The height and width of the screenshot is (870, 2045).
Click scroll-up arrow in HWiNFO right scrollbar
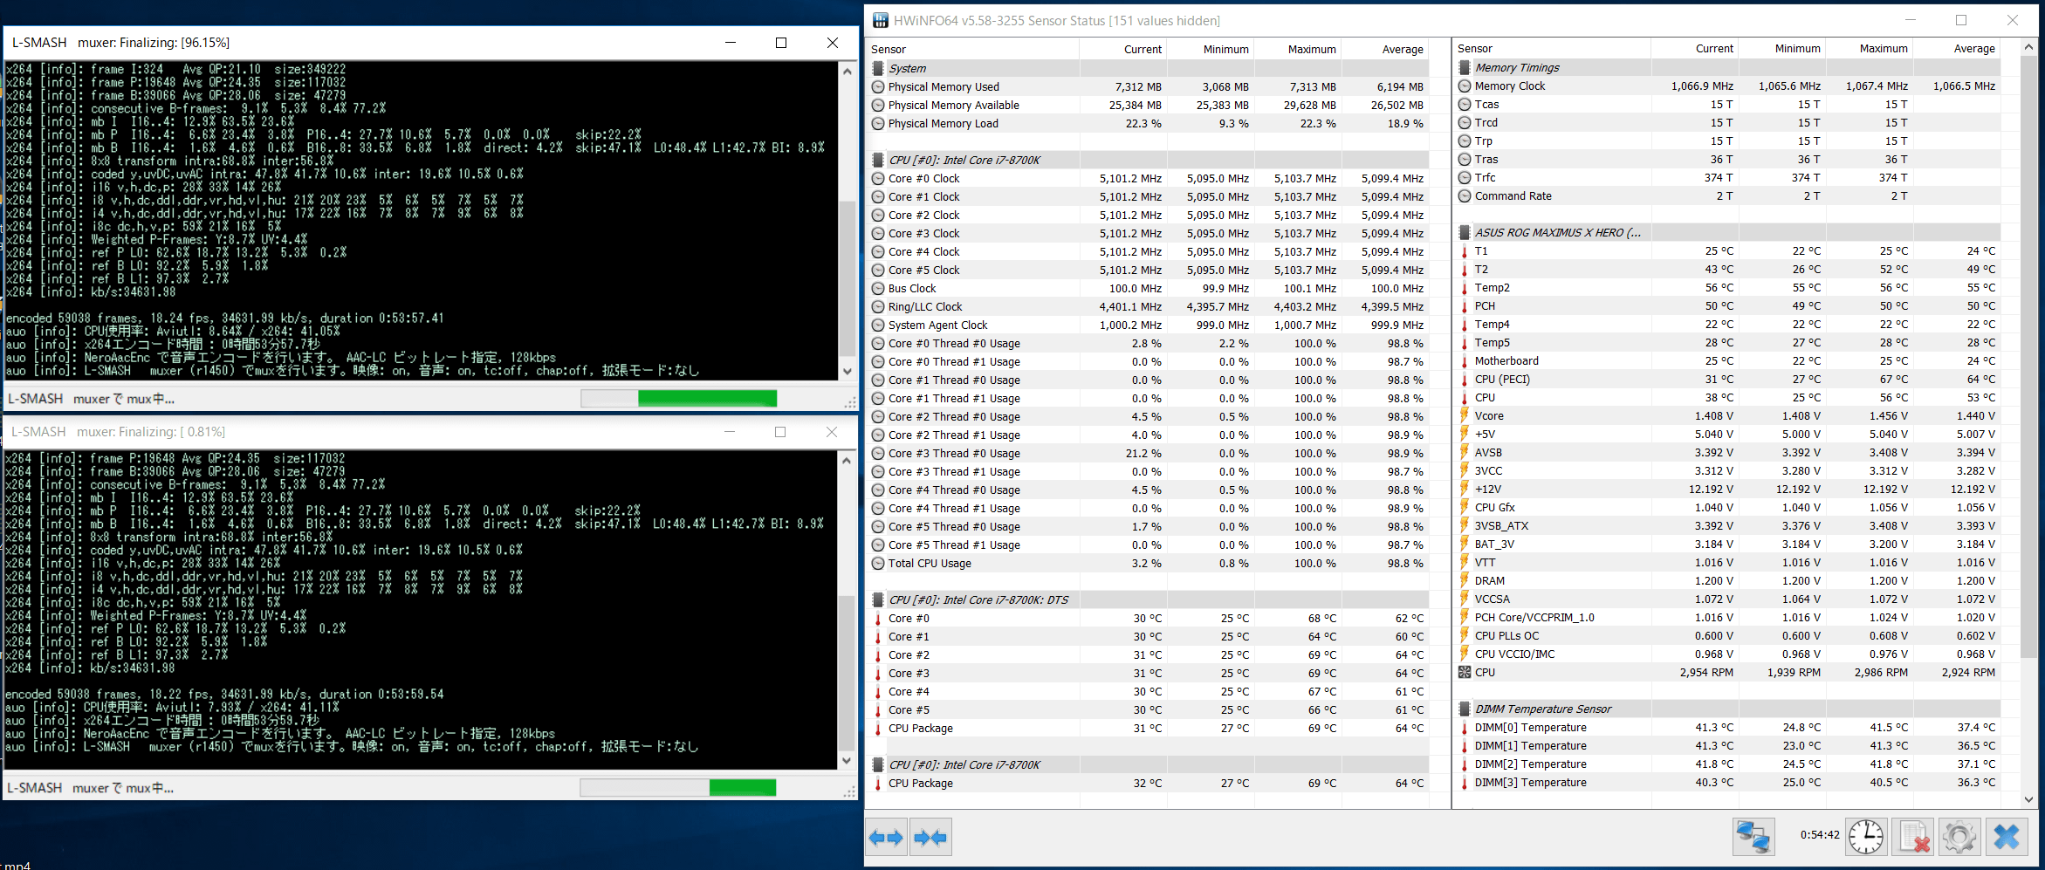(2028, 46)
